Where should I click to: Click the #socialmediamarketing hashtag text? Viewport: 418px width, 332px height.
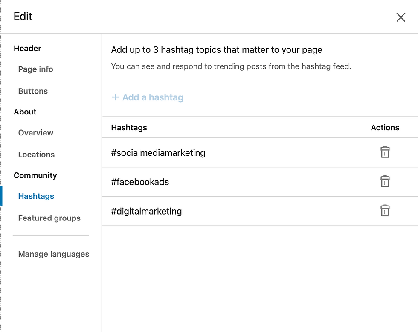(158, 153)
